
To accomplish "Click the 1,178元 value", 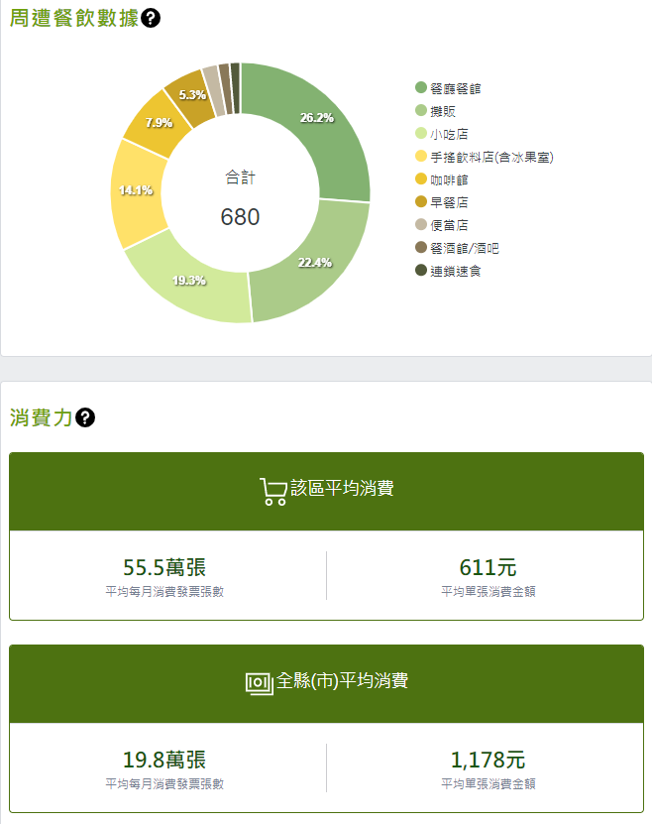I will (x=489, y=760).
